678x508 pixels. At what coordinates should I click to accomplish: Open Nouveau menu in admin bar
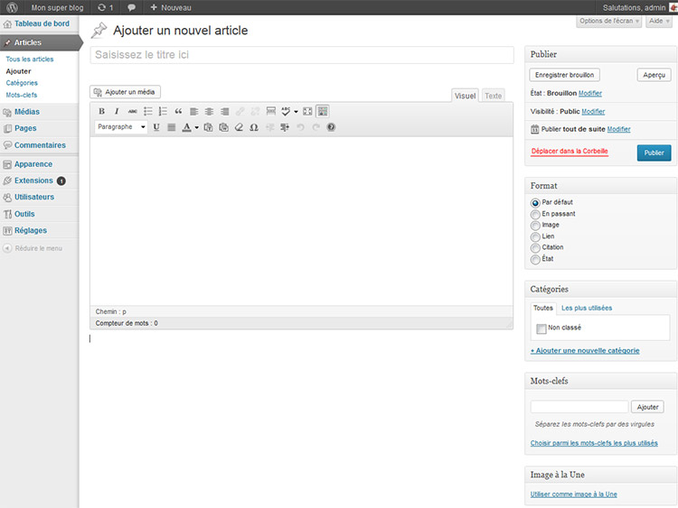[x=171, y=7]
